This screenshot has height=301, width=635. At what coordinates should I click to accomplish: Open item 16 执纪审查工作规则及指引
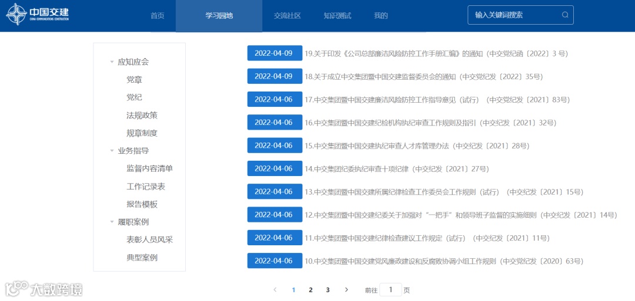tap(430, 123)
